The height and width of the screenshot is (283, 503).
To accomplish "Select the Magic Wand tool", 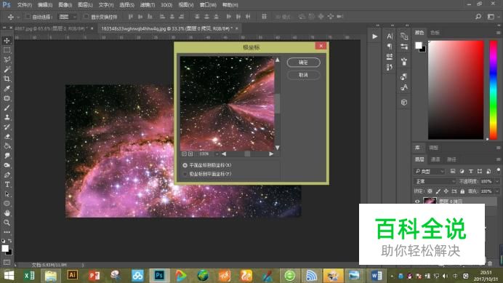I will (x=7, y=69).
